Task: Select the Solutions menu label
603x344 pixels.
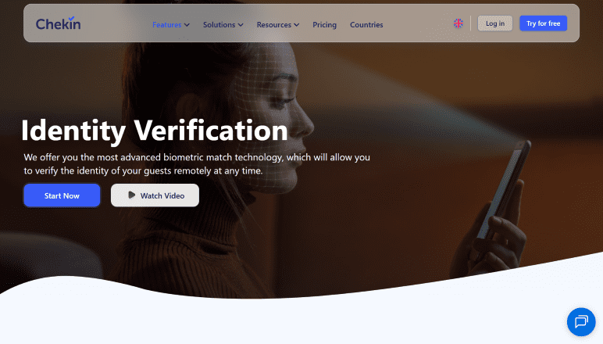Action: pyautogui.click(x=219, y=24)
